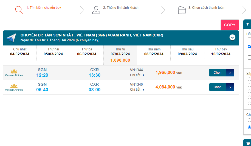Screen dimensions: 251x146
Task: Click the flight search magnifier icon
Action: [19, 10]
